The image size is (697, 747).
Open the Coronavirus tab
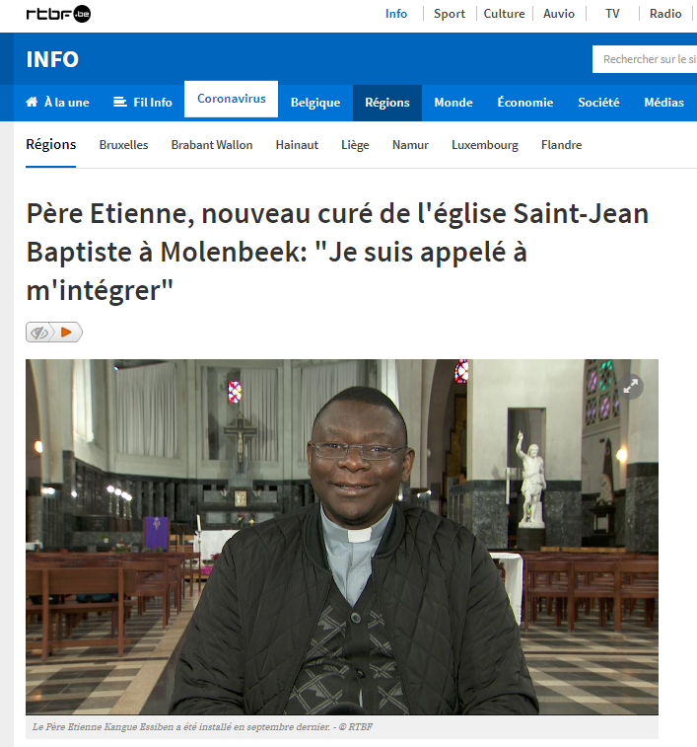click(x=232, y=99)
